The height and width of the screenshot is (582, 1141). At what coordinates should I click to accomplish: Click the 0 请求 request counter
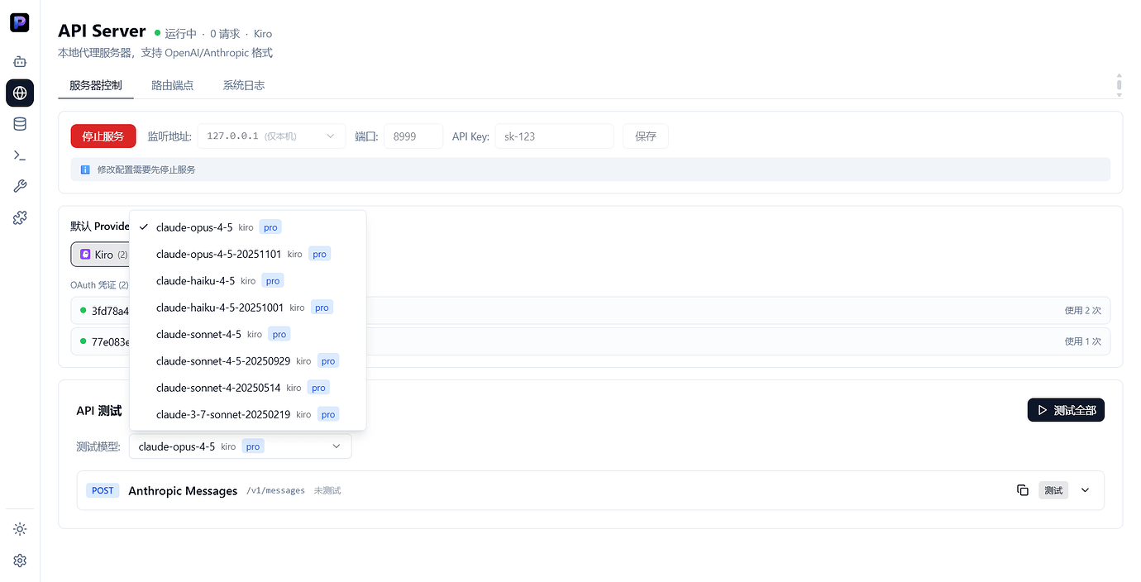225,34
